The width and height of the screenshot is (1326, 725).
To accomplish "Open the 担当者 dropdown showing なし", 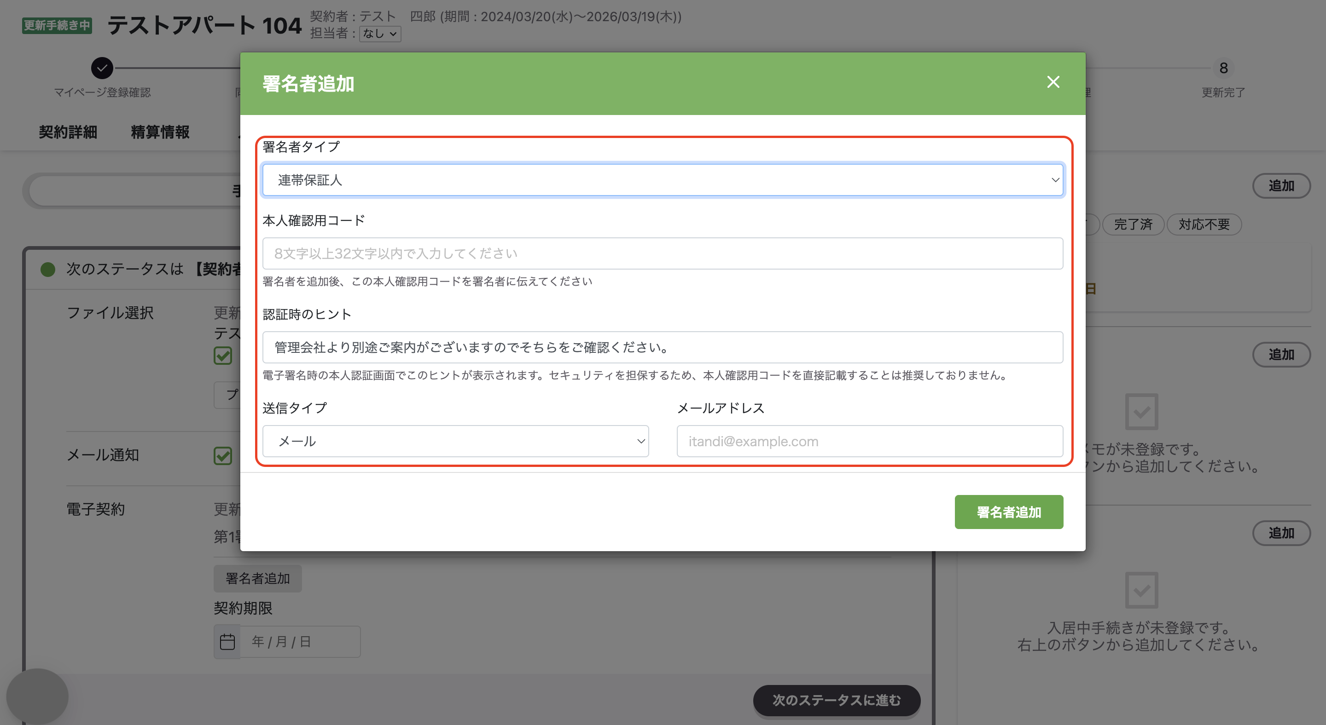I will coord(380,34).
